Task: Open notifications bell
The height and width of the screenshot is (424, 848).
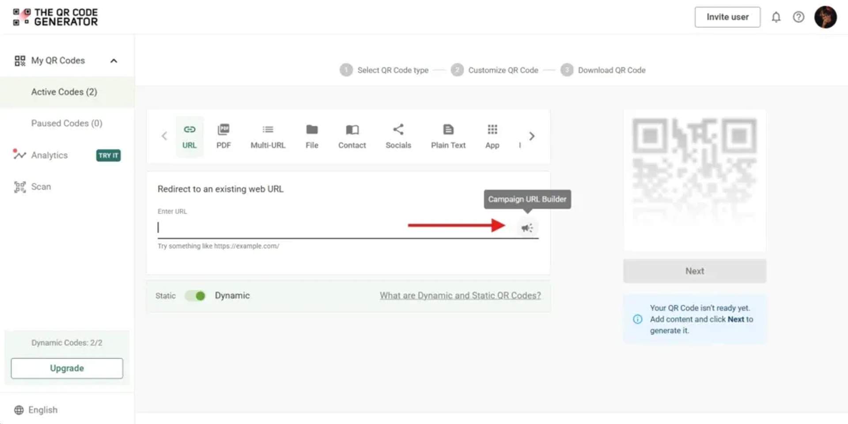Action: click(x=776, y=17)
